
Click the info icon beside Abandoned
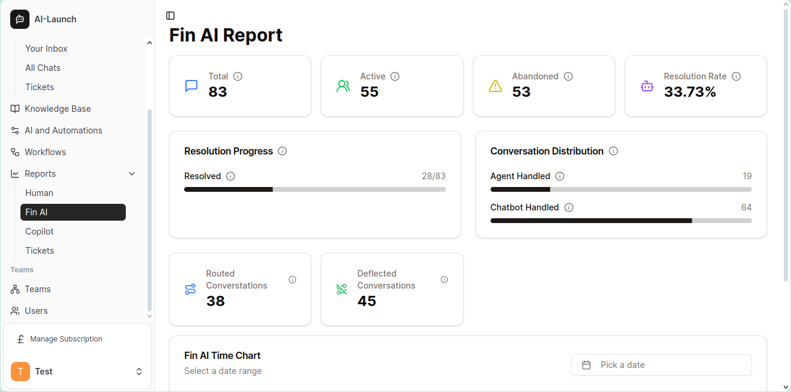tap(568, 76)
